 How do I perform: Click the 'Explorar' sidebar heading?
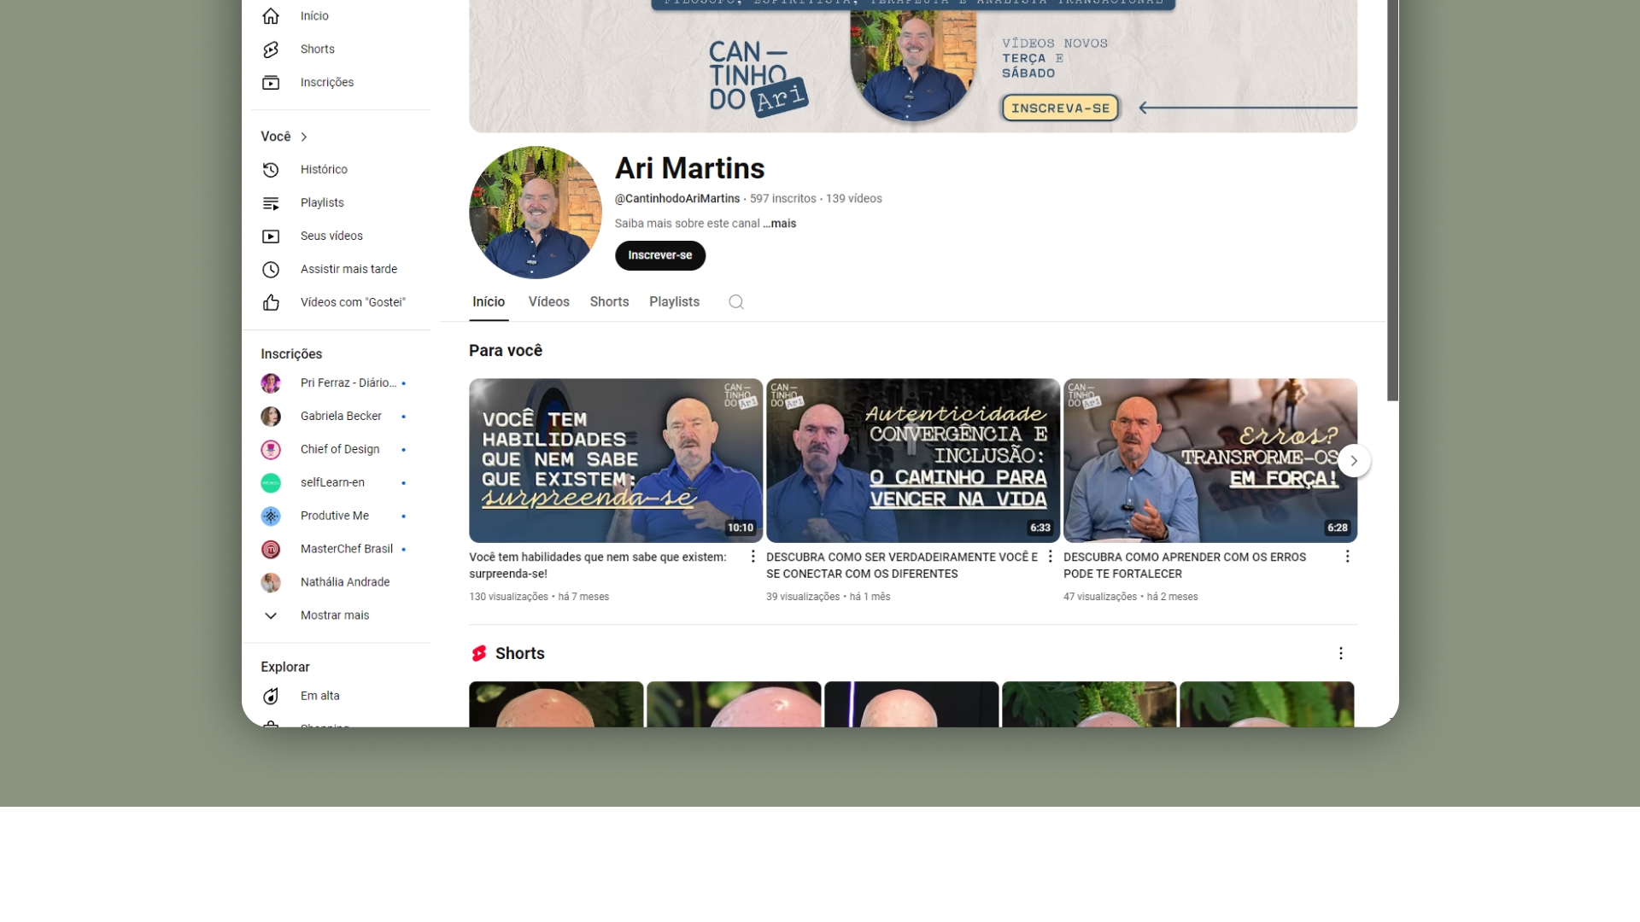pos(285,668)
